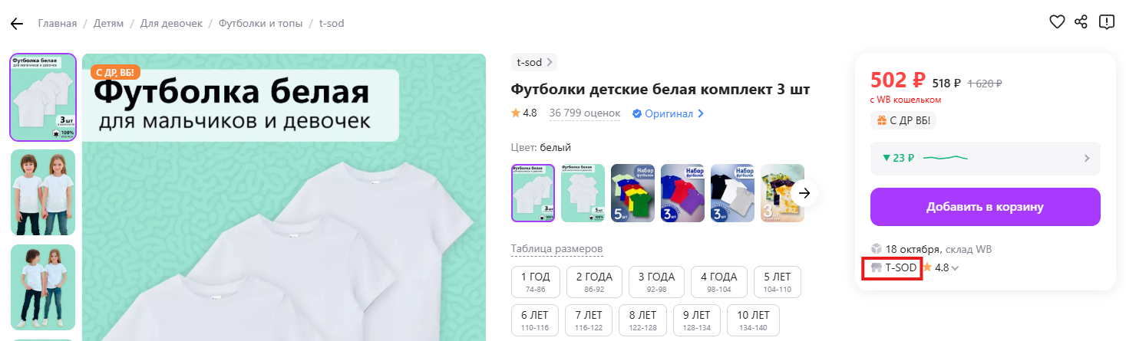
Task: Select the multicolor 5-piece set swatch
Action: point(632,193)
